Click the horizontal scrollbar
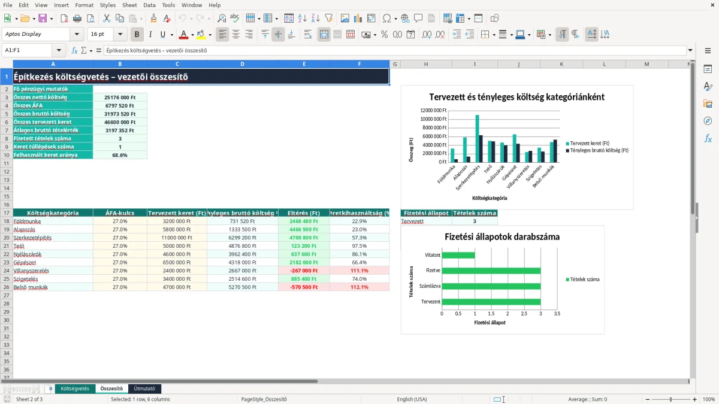Viewport: 719px width, 404px height. pos(165,381)
